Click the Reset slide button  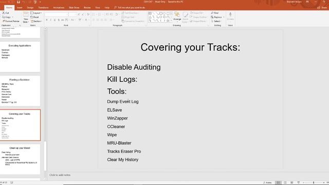pos(34,17)
